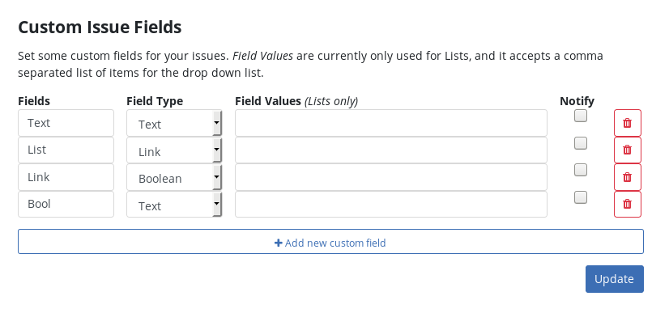The height and width of the screenshot is (330, 669).
Task: Focus the Fields input containing Text
Action: pyautogui.click(x=66, y=123)
